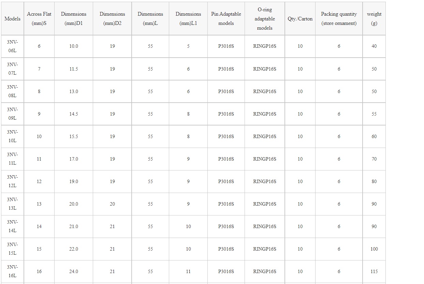Click weight 40 in 3NV-06L row
Viewport: 424px width, 284px height.
coord(374,46)
